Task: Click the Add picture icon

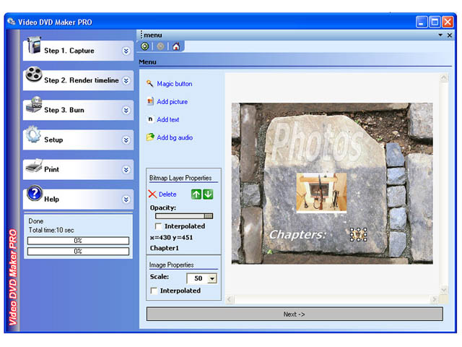Action: [150, 102]
